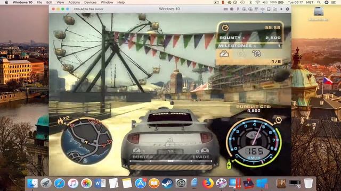Click the Tue 05:17 clock

coord(295,2)
